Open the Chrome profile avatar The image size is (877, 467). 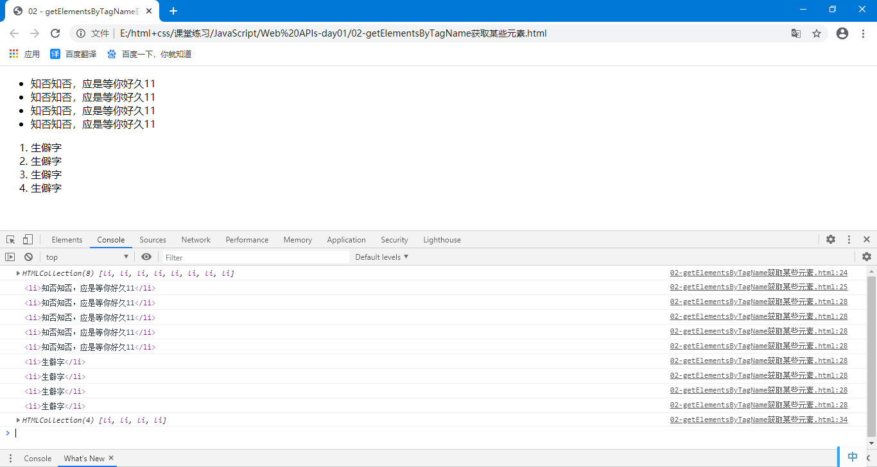tap(842, 33)
